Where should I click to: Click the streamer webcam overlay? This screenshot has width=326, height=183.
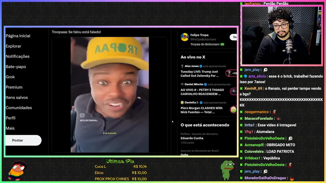(x=281, y=36)
